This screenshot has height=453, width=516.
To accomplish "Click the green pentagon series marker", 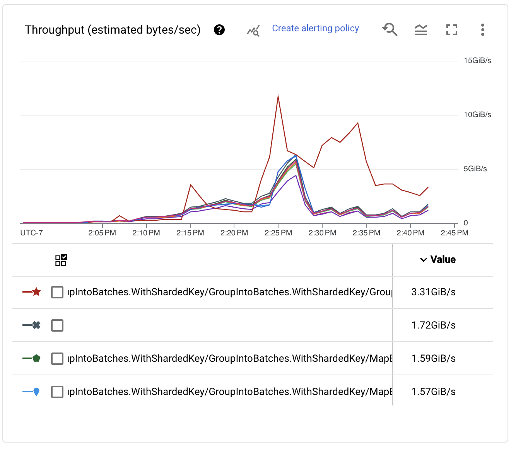I will coord(36,358).
